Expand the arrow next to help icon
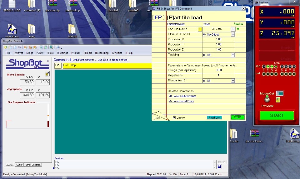This screenshot has width=300, height=179. pos(61,48)
